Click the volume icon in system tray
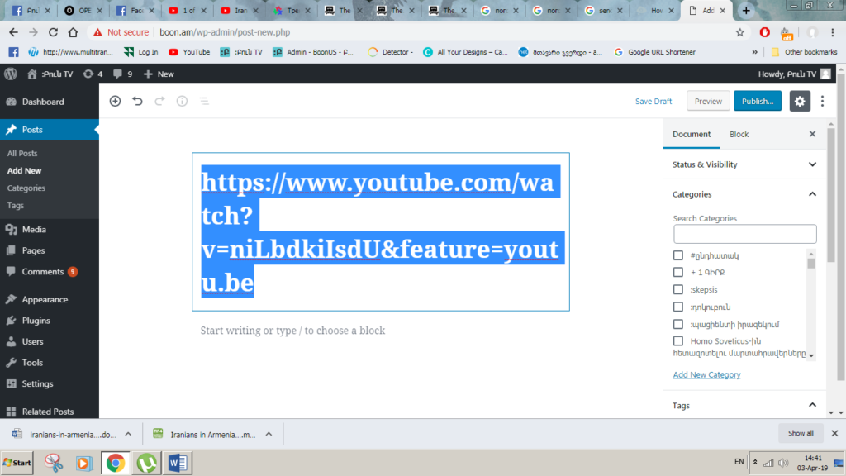 point(783,463)
